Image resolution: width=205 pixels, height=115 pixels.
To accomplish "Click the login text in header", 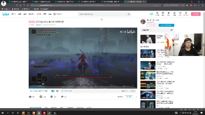I will [151, 14].
